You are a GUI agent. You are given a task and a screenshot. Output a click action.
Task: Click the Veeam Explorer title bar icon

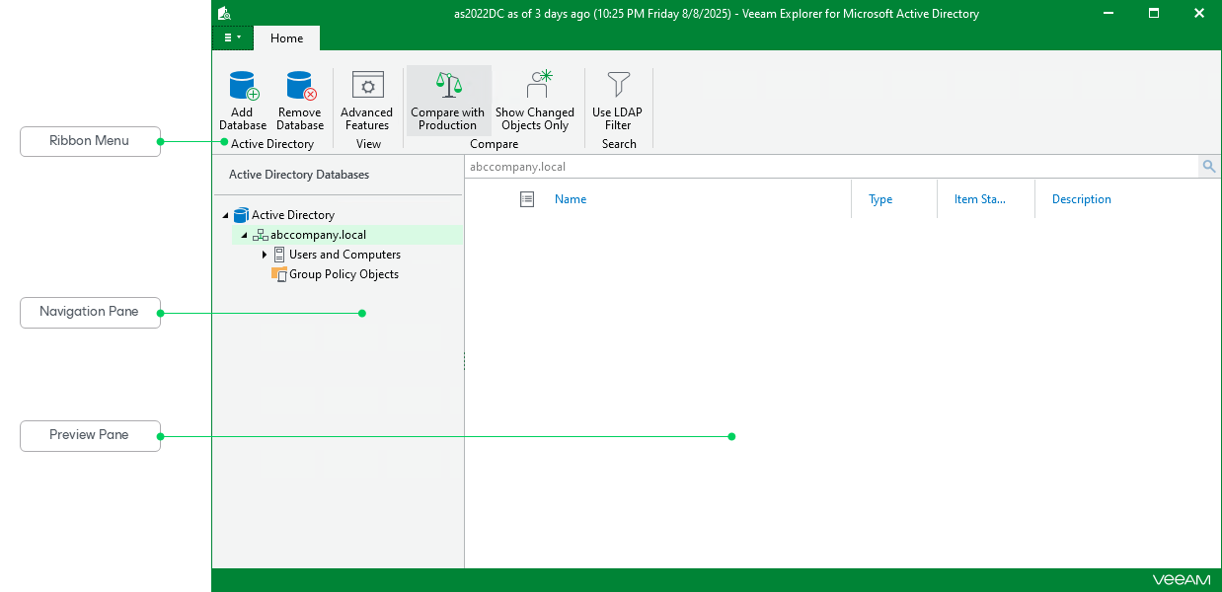click(x=223, y=13)
